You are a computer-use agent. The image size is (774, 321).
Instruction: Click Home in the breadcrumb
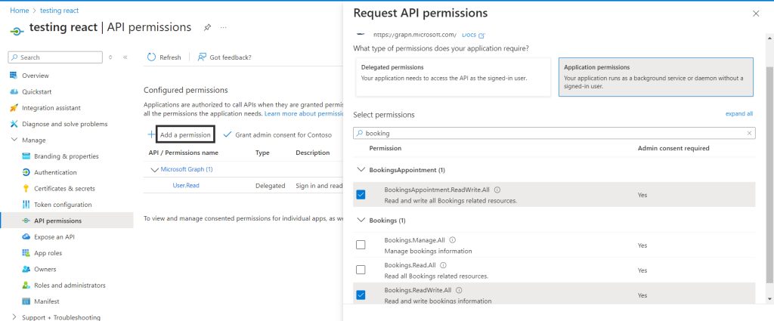coord(19,11)
